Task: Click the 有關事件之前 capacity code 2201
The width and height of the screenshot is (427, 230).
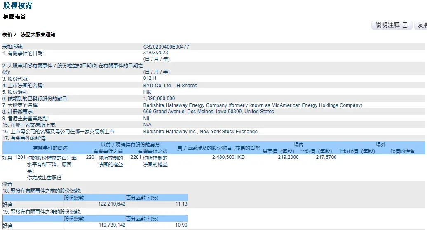Action: click(91, 157)
